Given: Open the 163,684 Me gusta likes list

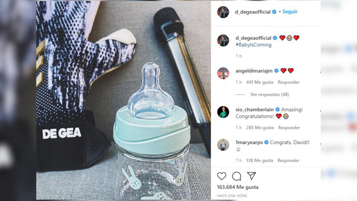Looking at the screenshot, I should click(x=238, y=187).
